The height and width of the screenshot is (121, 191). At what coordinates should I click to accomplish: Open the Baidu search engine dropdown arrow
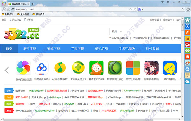[142, 9]
